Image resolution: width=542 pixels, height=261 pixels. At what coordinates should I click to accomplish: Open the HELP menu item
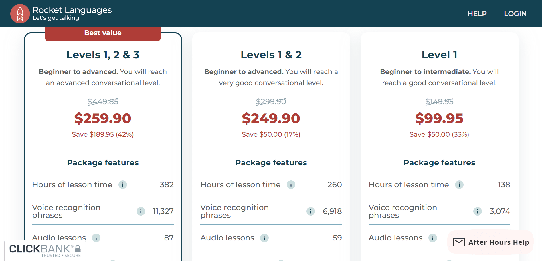[477, 14]
